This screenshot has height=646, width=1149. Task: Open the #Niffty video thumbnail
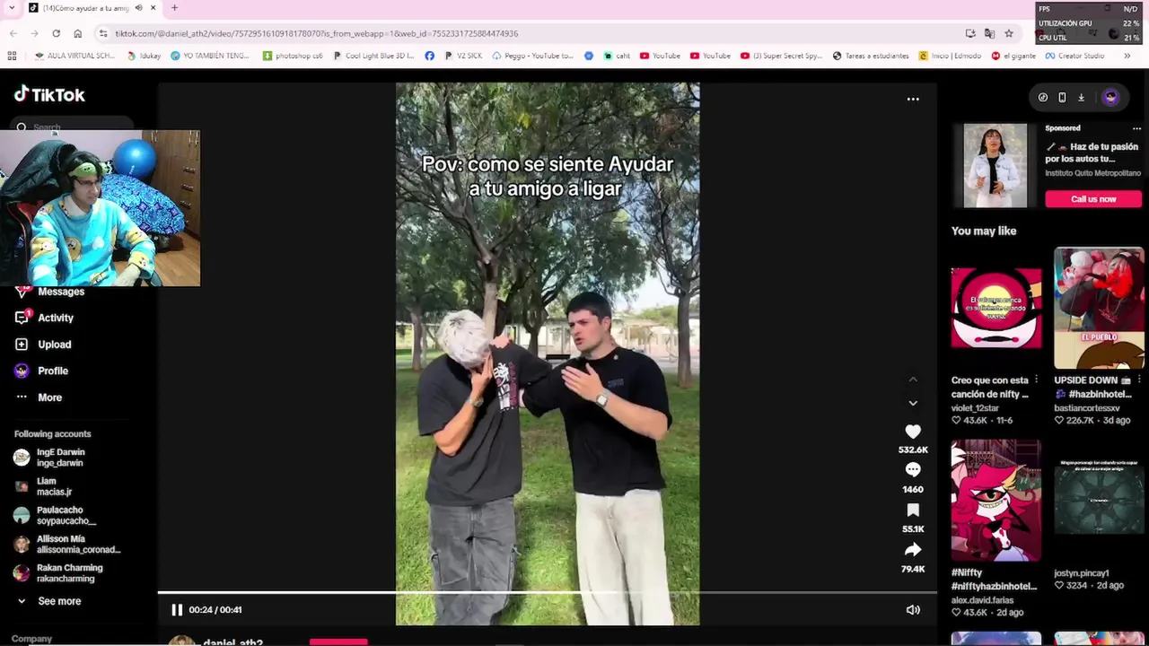click(x=996, y=501)
